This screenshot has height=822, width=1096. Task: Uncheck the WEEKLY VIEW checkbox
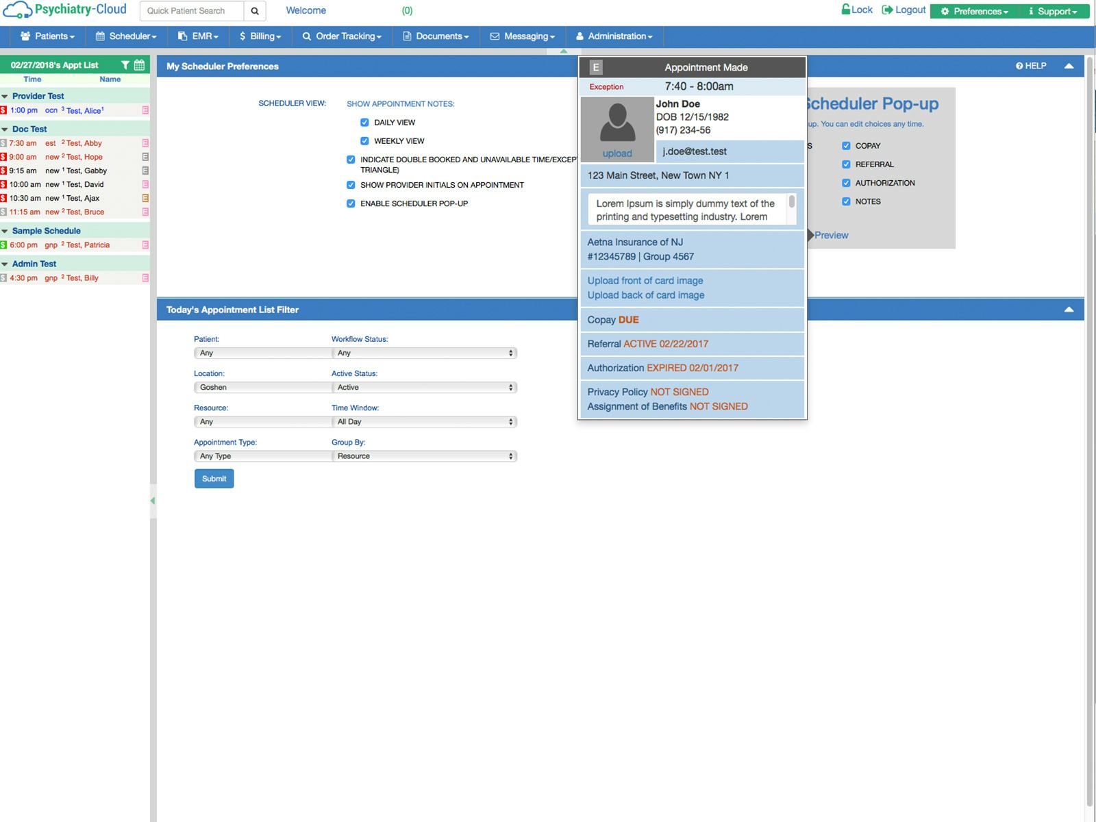(364, 140)
